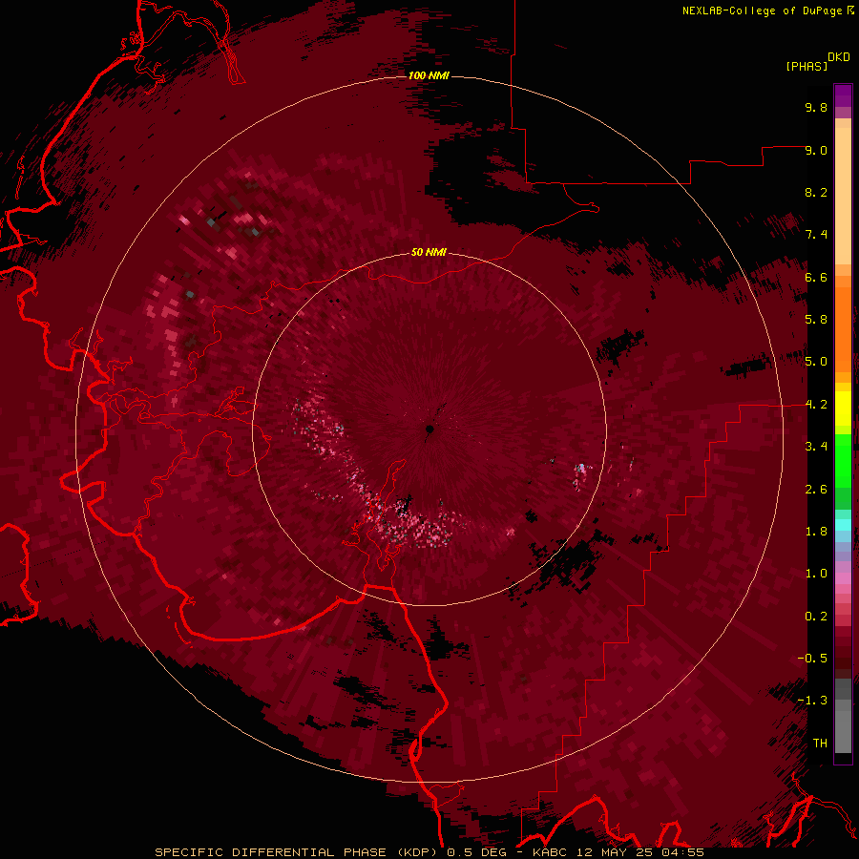Select the 9.8 legend value

pos(816,107)
